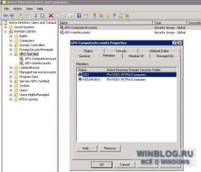Switch to the Object tab

tap(88, 51)
